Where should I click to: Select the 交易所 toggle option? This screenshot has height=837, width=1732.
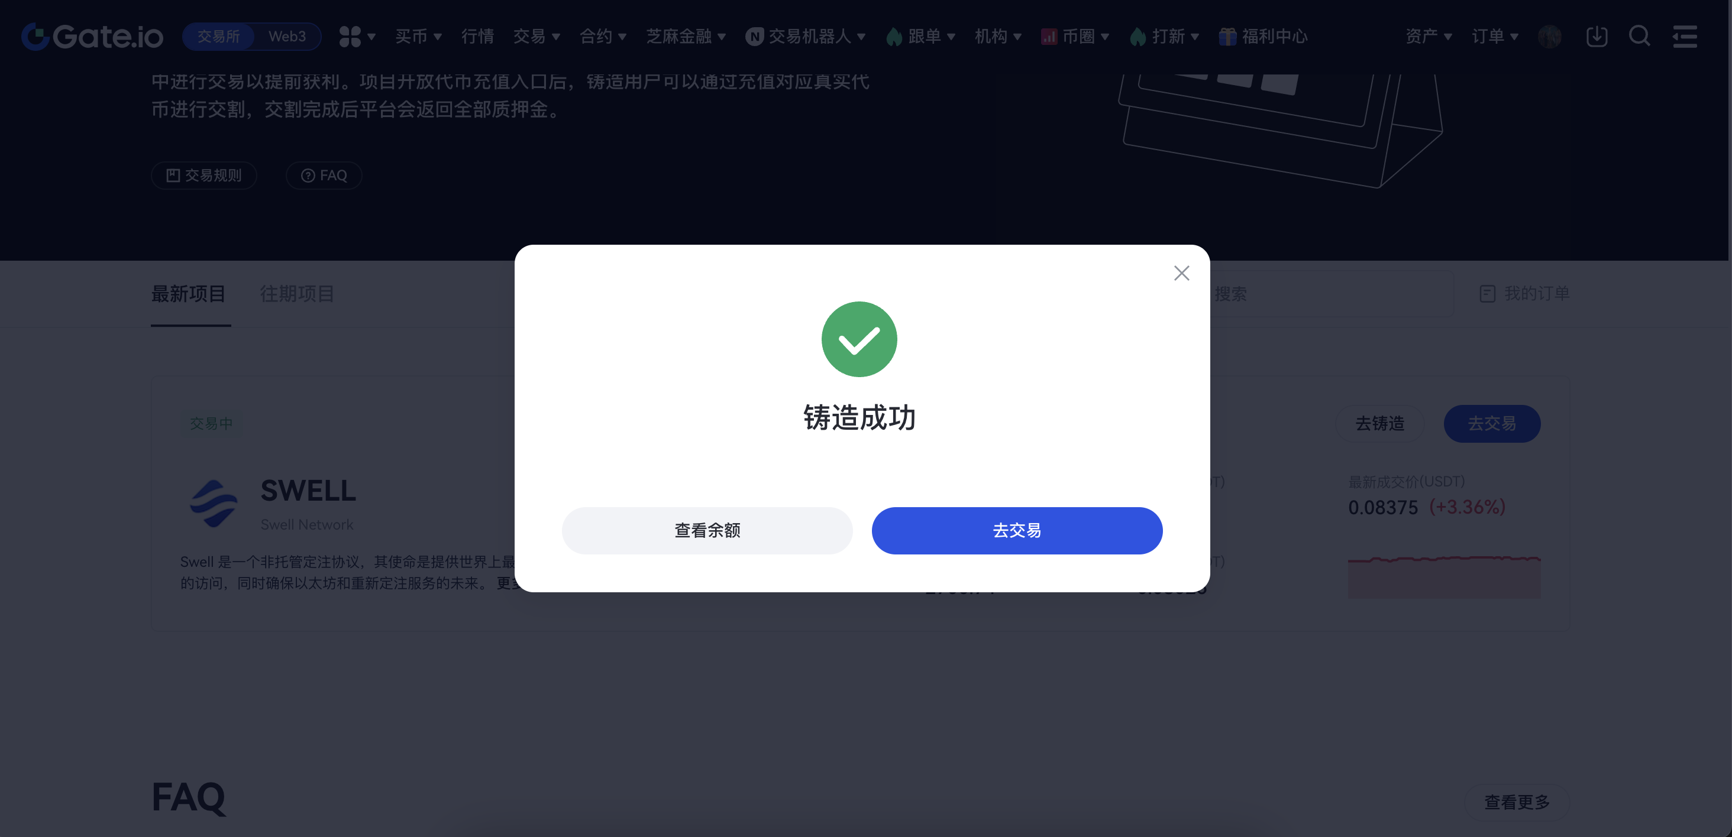coord(218,36)
